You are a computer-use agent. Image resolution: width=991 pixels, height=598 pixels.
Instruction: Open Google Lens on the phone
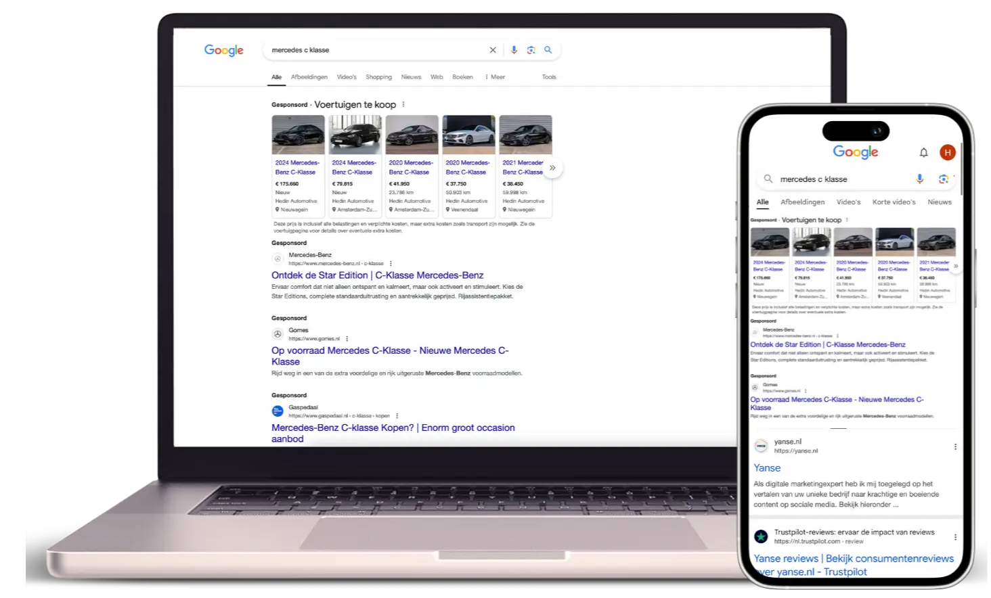tap(943, 179)
